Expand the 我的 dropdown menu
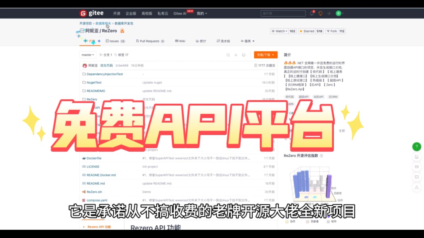The image size is (424, 238). pyautogui.click(x=202, y=13)
